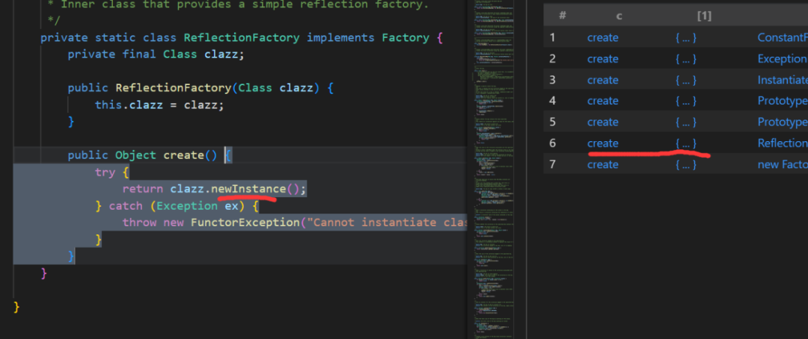This screenshot has height=339, width=808.
Task: Click 'newInstance' in the return statement
Action: (248, 189)
